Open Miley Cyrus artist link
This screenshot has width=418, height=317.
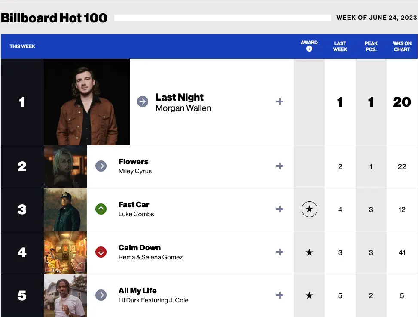135,171
